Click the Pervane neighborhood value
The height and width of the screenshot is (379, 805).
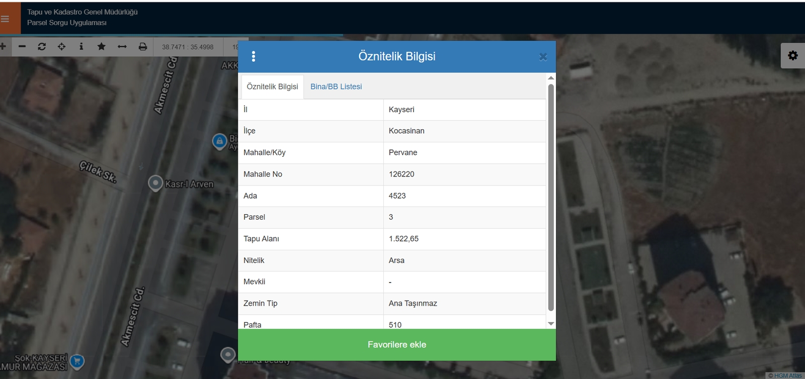[403, 152]
